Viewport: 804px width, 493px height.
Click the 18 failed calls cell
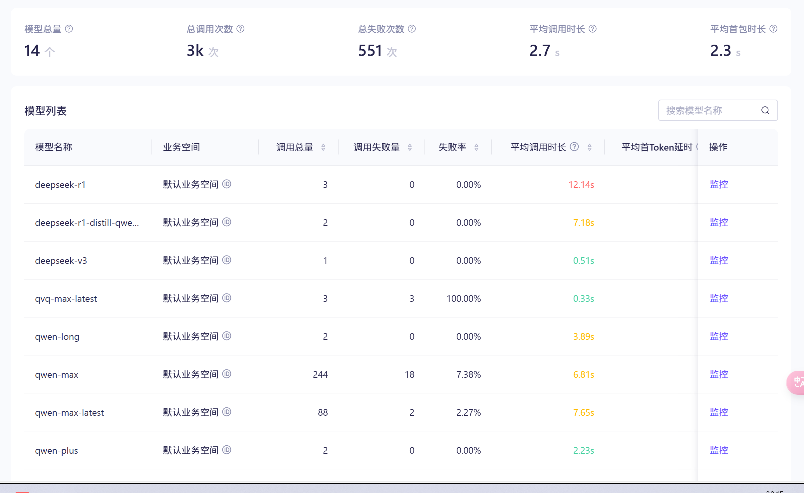pos(409,374)
